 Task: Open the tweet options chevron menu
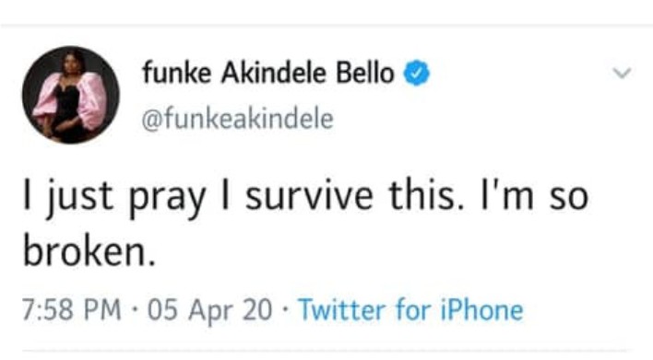point(623,73)
